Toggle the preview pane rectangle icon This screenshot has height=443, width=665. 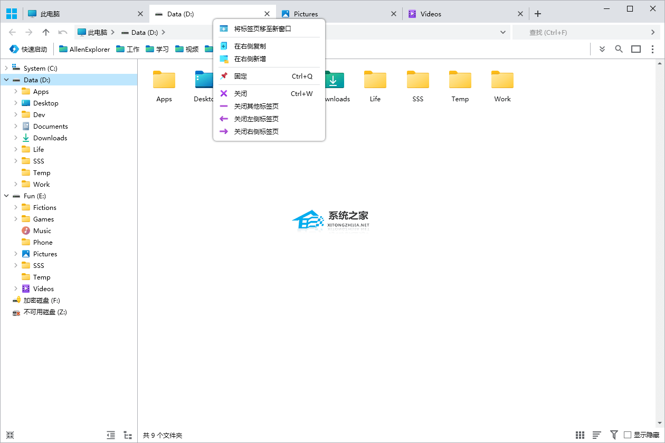(636, 49)
